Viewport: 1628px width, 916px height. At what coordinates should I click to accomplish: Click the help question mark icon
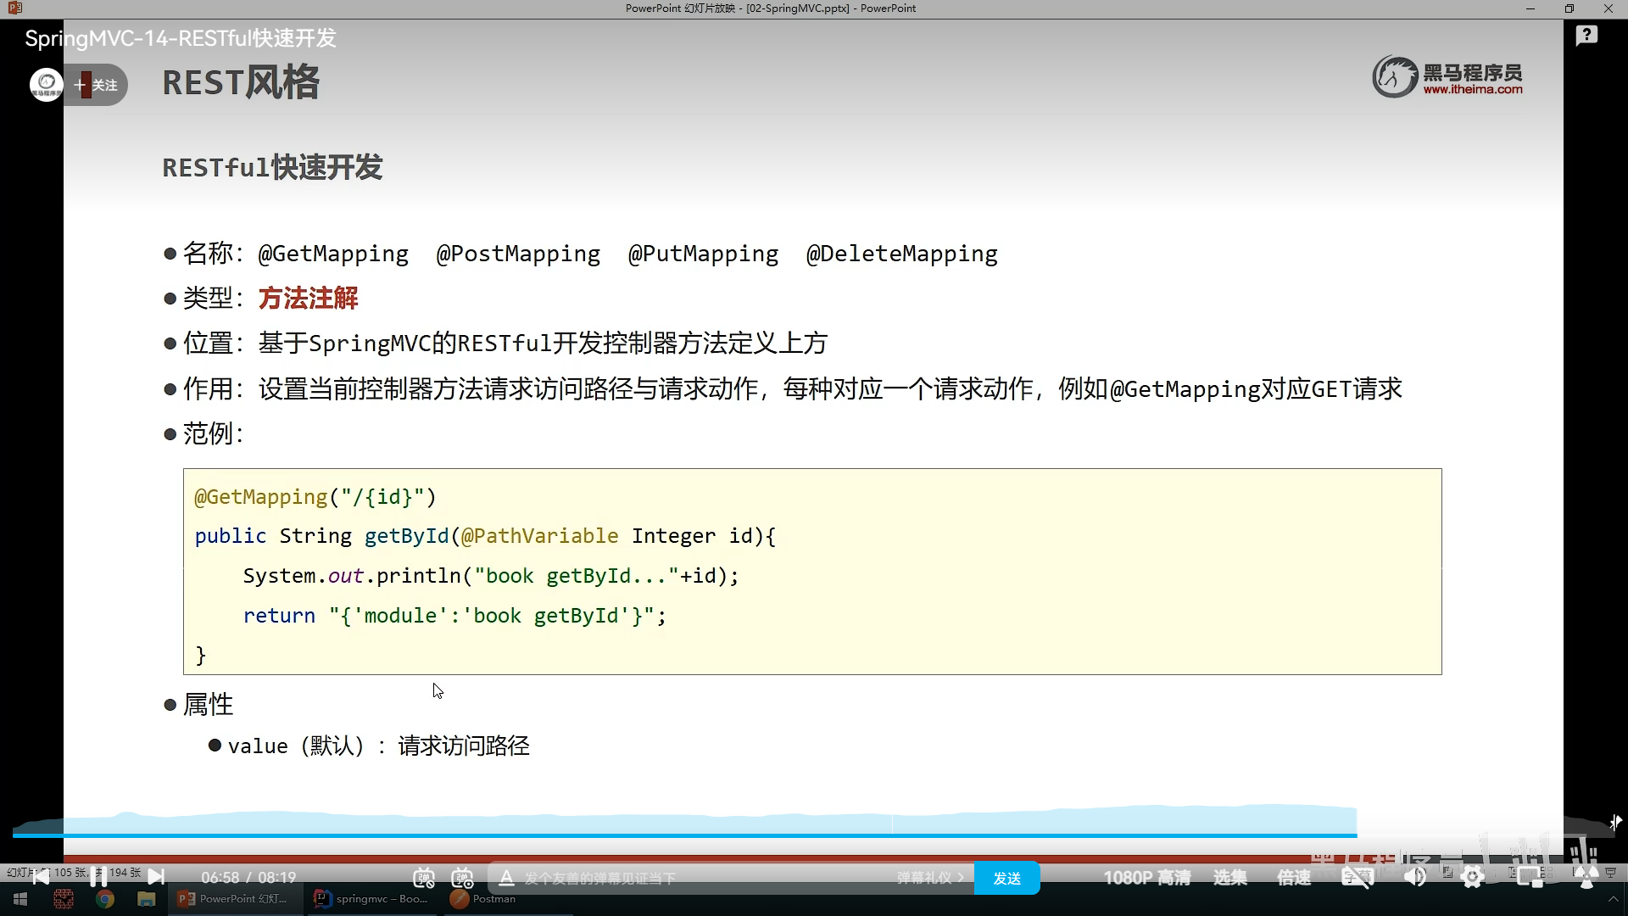click(x=1586, y=36)
